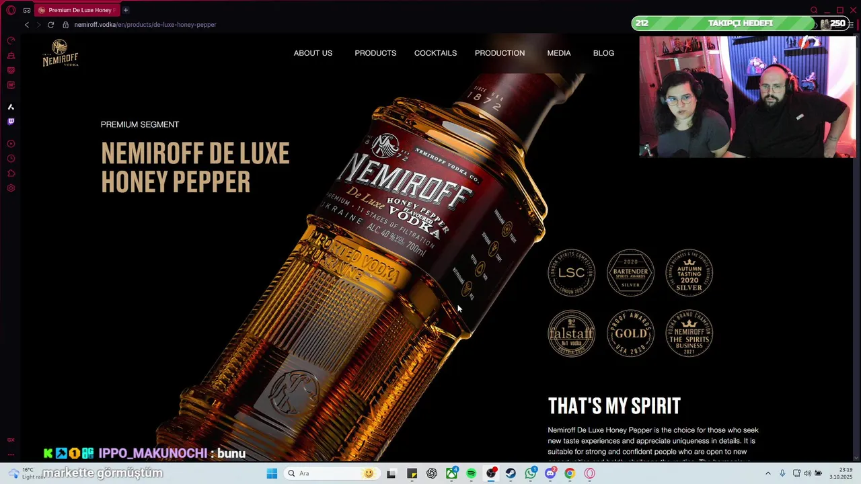Show hidden system tray icons

768,473
